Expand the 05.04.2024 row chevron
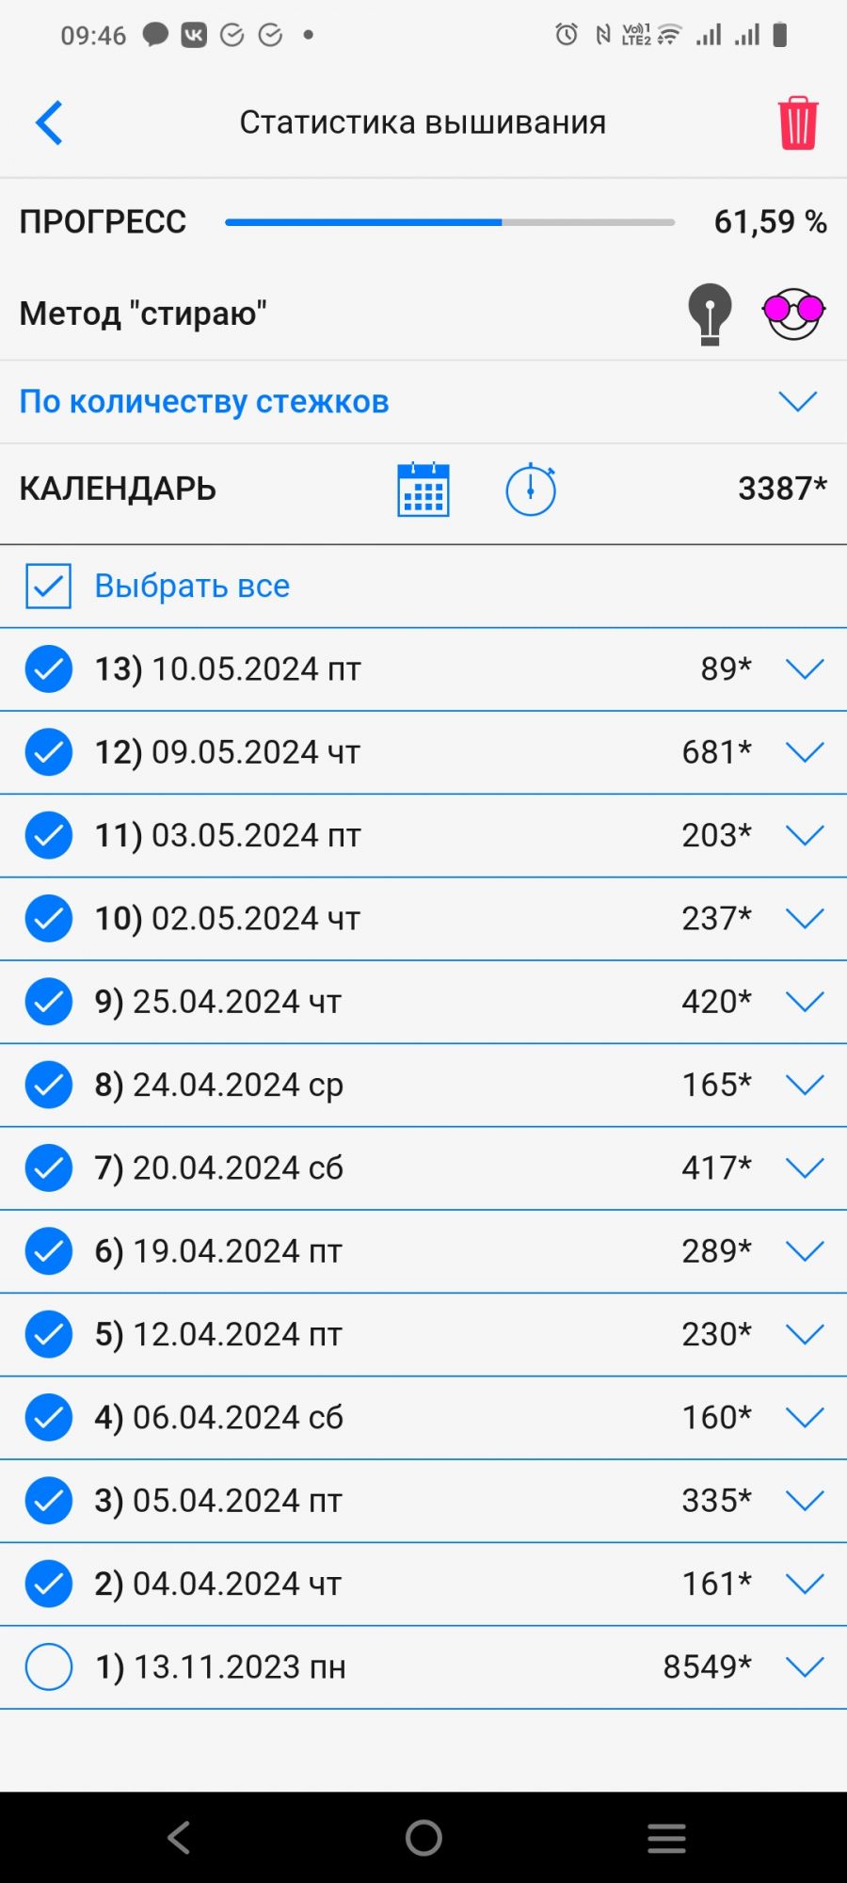This screenshot has height=1883, width=847. [805, 1501]
